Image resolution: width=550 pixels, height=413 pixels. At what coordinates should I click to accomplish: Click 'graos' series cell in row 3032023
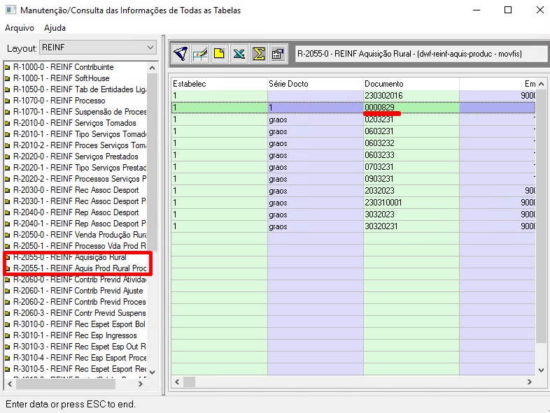click(316, 215)
